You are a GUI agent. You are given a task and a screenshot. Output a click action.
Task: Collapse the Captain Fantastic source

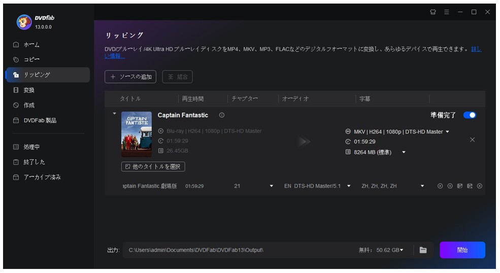(x=115, y=114)
